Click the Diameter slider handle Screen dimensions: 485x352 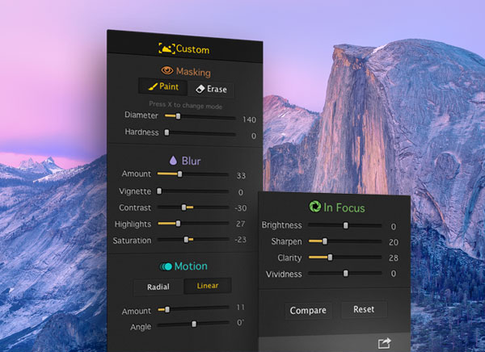178,116
